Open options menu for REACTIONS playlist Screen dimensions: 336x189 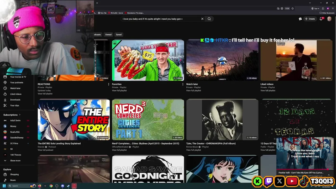pyautogui.click(x=109, y=84)
